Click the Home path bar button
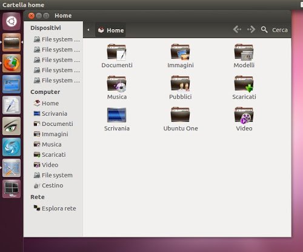This screenshot has height=252, width=303. click(x=111, y=30)
